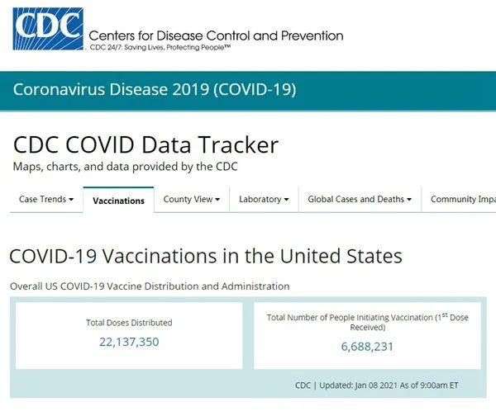Switch to the Vaccinations tab
Image resolution: width=496 pixels, height=416 pixels.
(118, 201)
